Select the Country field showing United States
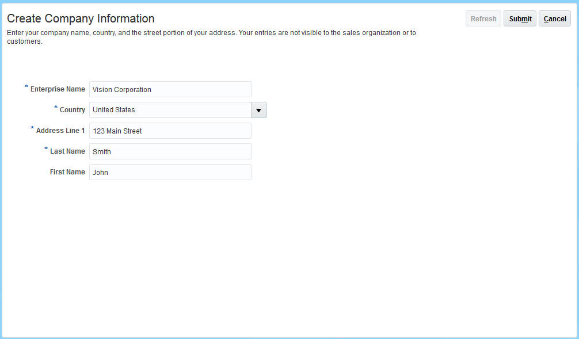The height and width of the screenshot is (339, 579). [170, 110]
